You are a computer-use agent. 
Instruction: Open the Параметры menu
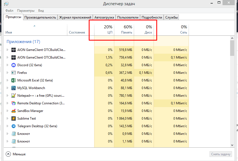26,11
